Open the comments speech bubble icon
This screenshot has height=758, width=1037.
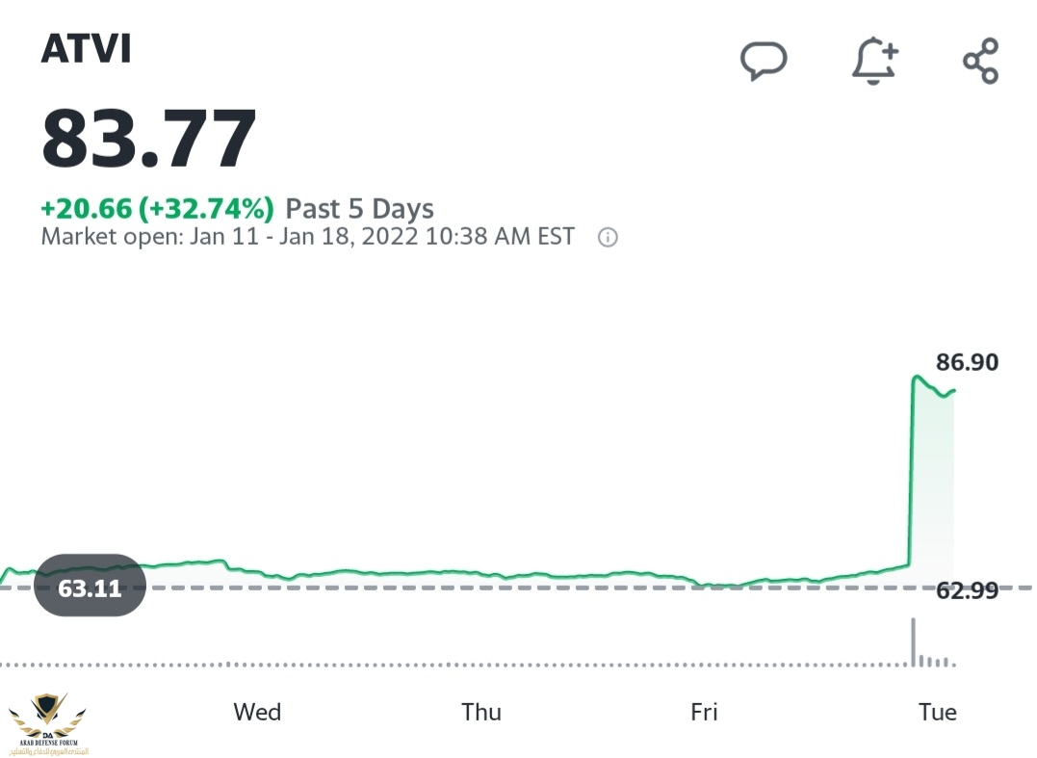point(763,61)
